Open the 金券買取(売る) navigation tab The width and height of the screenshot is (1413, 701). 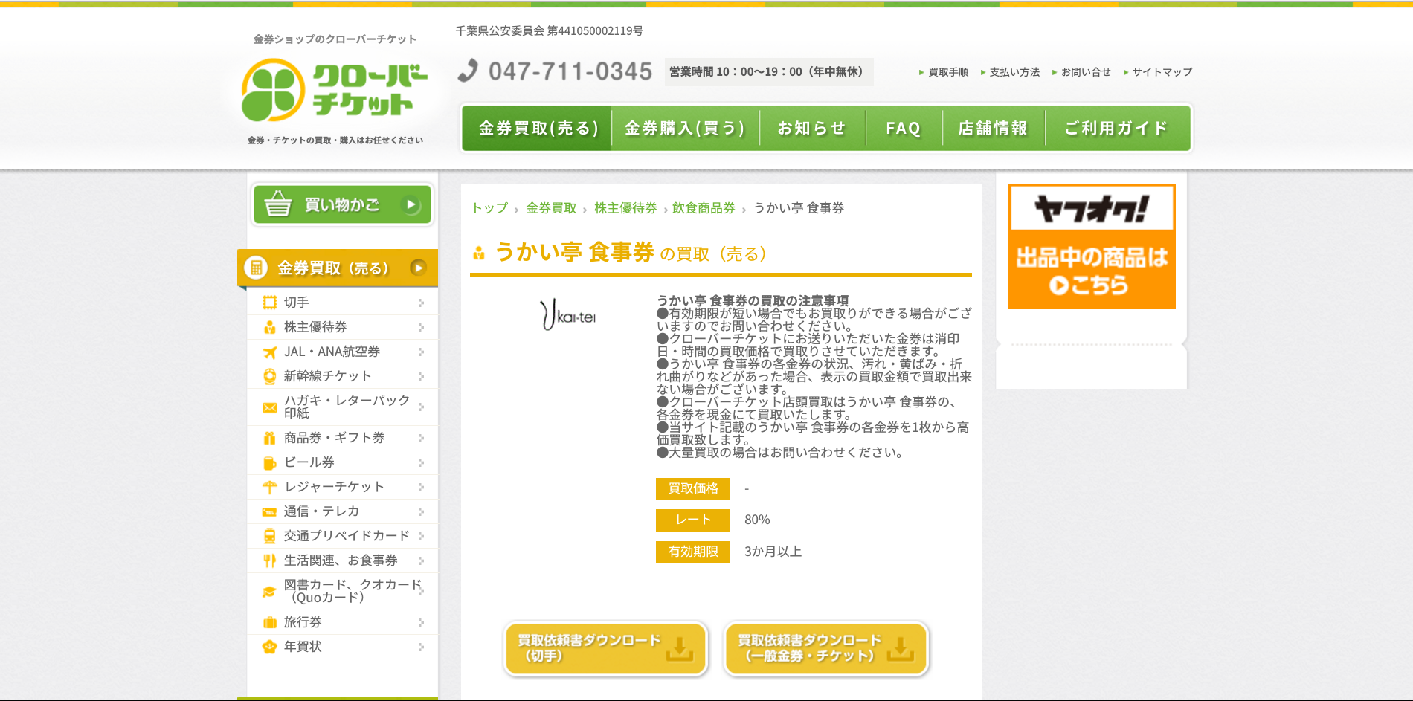point(537,128)
